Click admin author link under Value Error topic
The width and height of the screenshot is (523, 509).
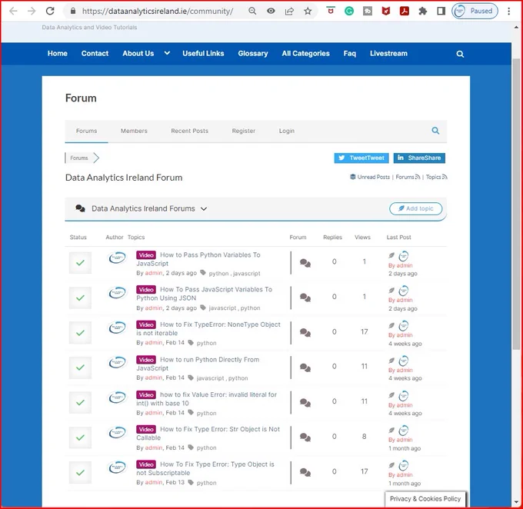click(x=153, y=413)
